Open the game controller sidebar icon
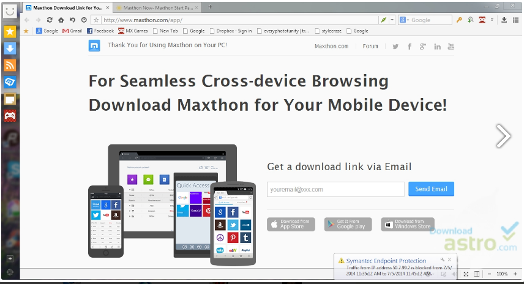 click(10, 116)
